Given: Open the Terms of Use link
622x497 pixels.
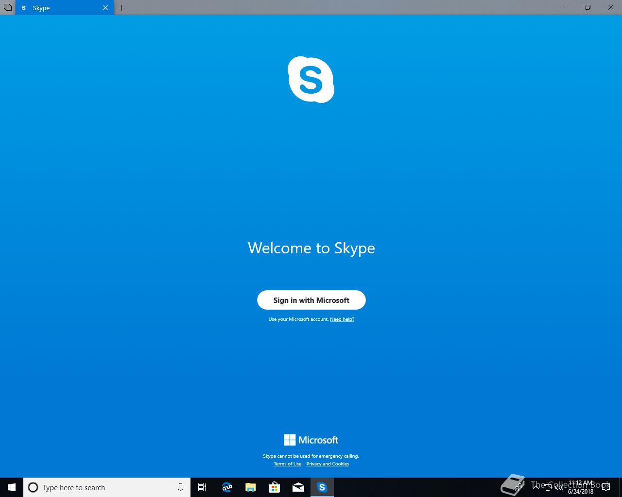Looking at the screenshot, I should [x=287, y=464].
